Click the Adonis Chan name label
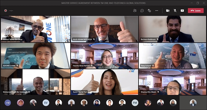 pyautogui.click(x=9, y=65)
